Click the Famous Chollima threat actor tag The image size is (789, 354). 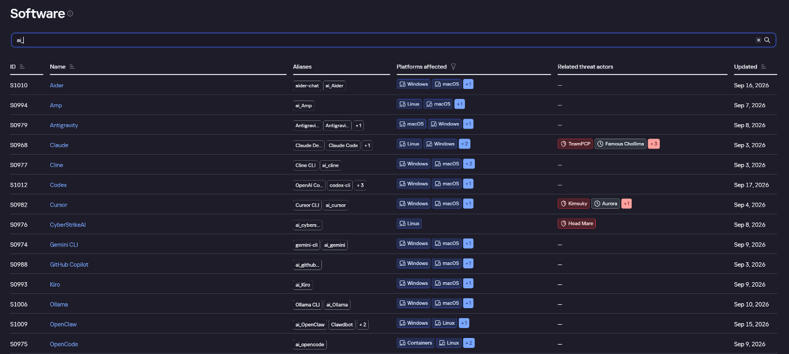[x=620, y=144]
